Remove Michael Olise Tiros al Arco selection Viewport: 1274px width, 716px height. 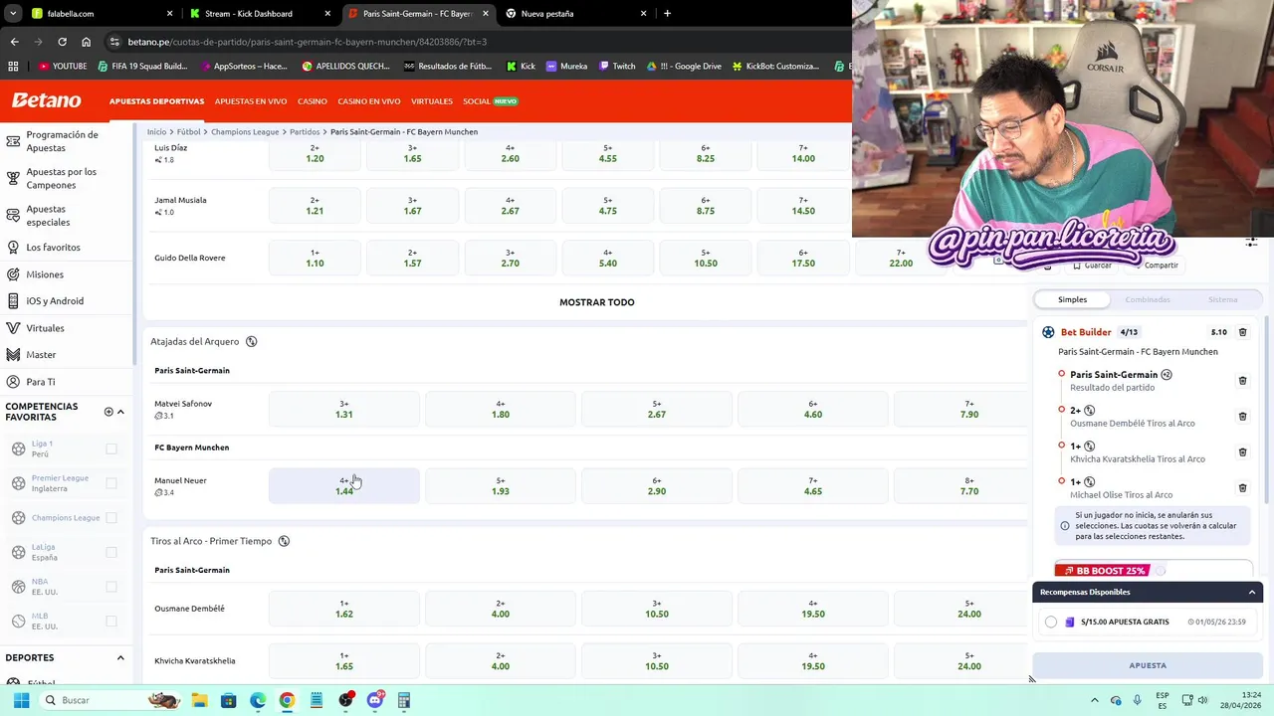[x=1242, y=488]
